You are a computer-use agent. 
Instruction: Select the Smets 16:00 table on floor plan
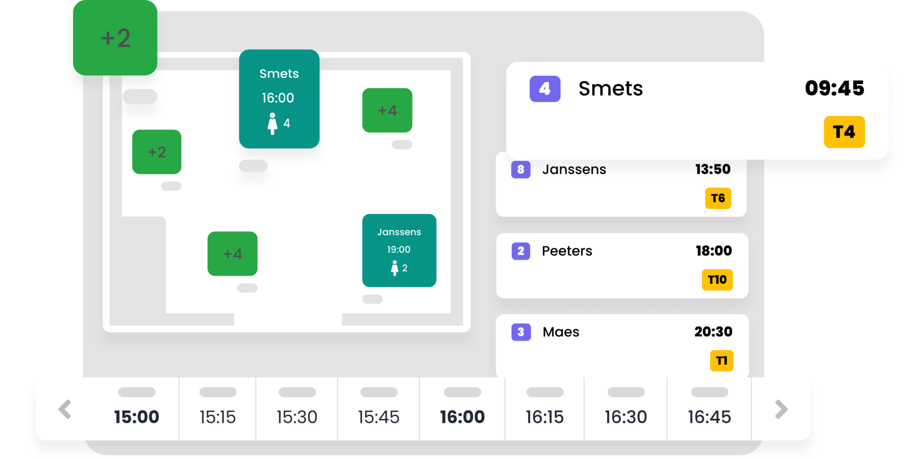tap(279, 99)
